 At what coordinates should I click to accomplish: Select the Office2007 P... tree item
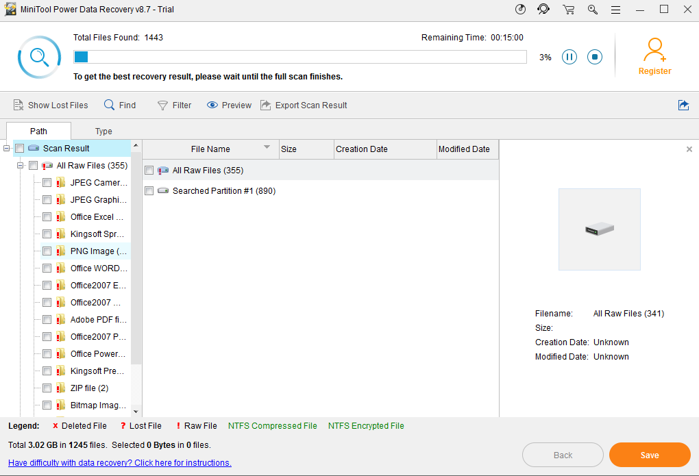[98, 336]
